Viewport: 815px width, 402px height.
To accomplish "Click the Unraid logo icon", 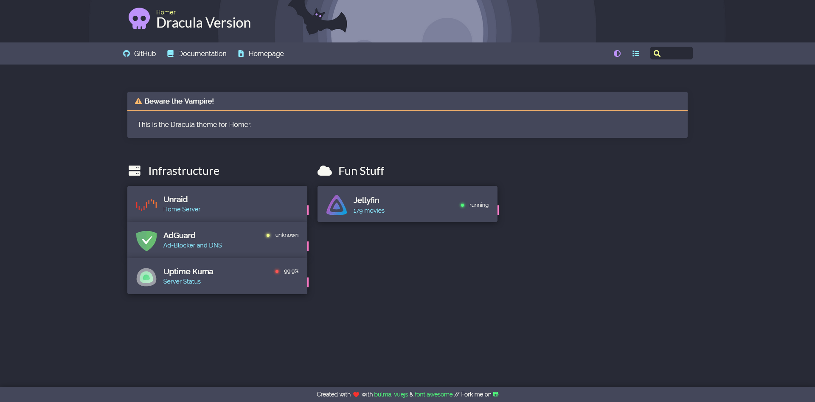I will (x=146, y=204).
